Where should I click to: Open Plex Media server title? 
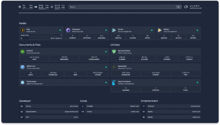pyautogui.click(x=31, y=30)
